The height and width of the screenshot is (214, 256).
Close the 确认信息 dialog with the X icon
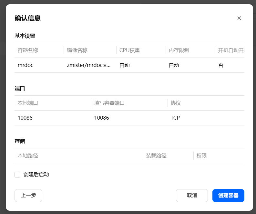tap(239, 18)
